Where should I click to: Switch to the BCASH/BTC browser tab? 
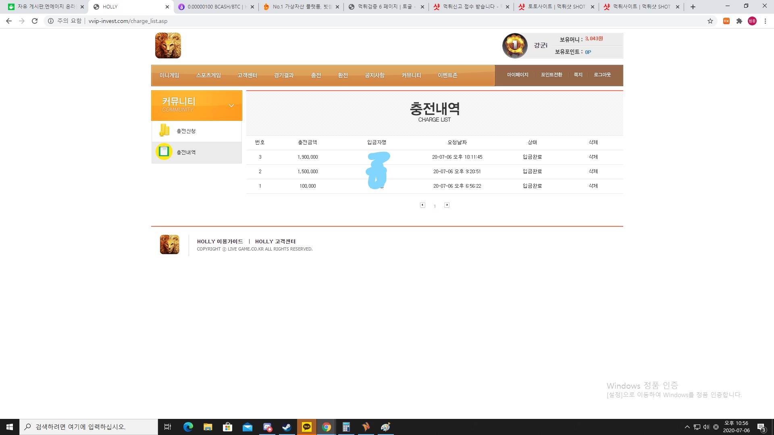click(216, 7)
